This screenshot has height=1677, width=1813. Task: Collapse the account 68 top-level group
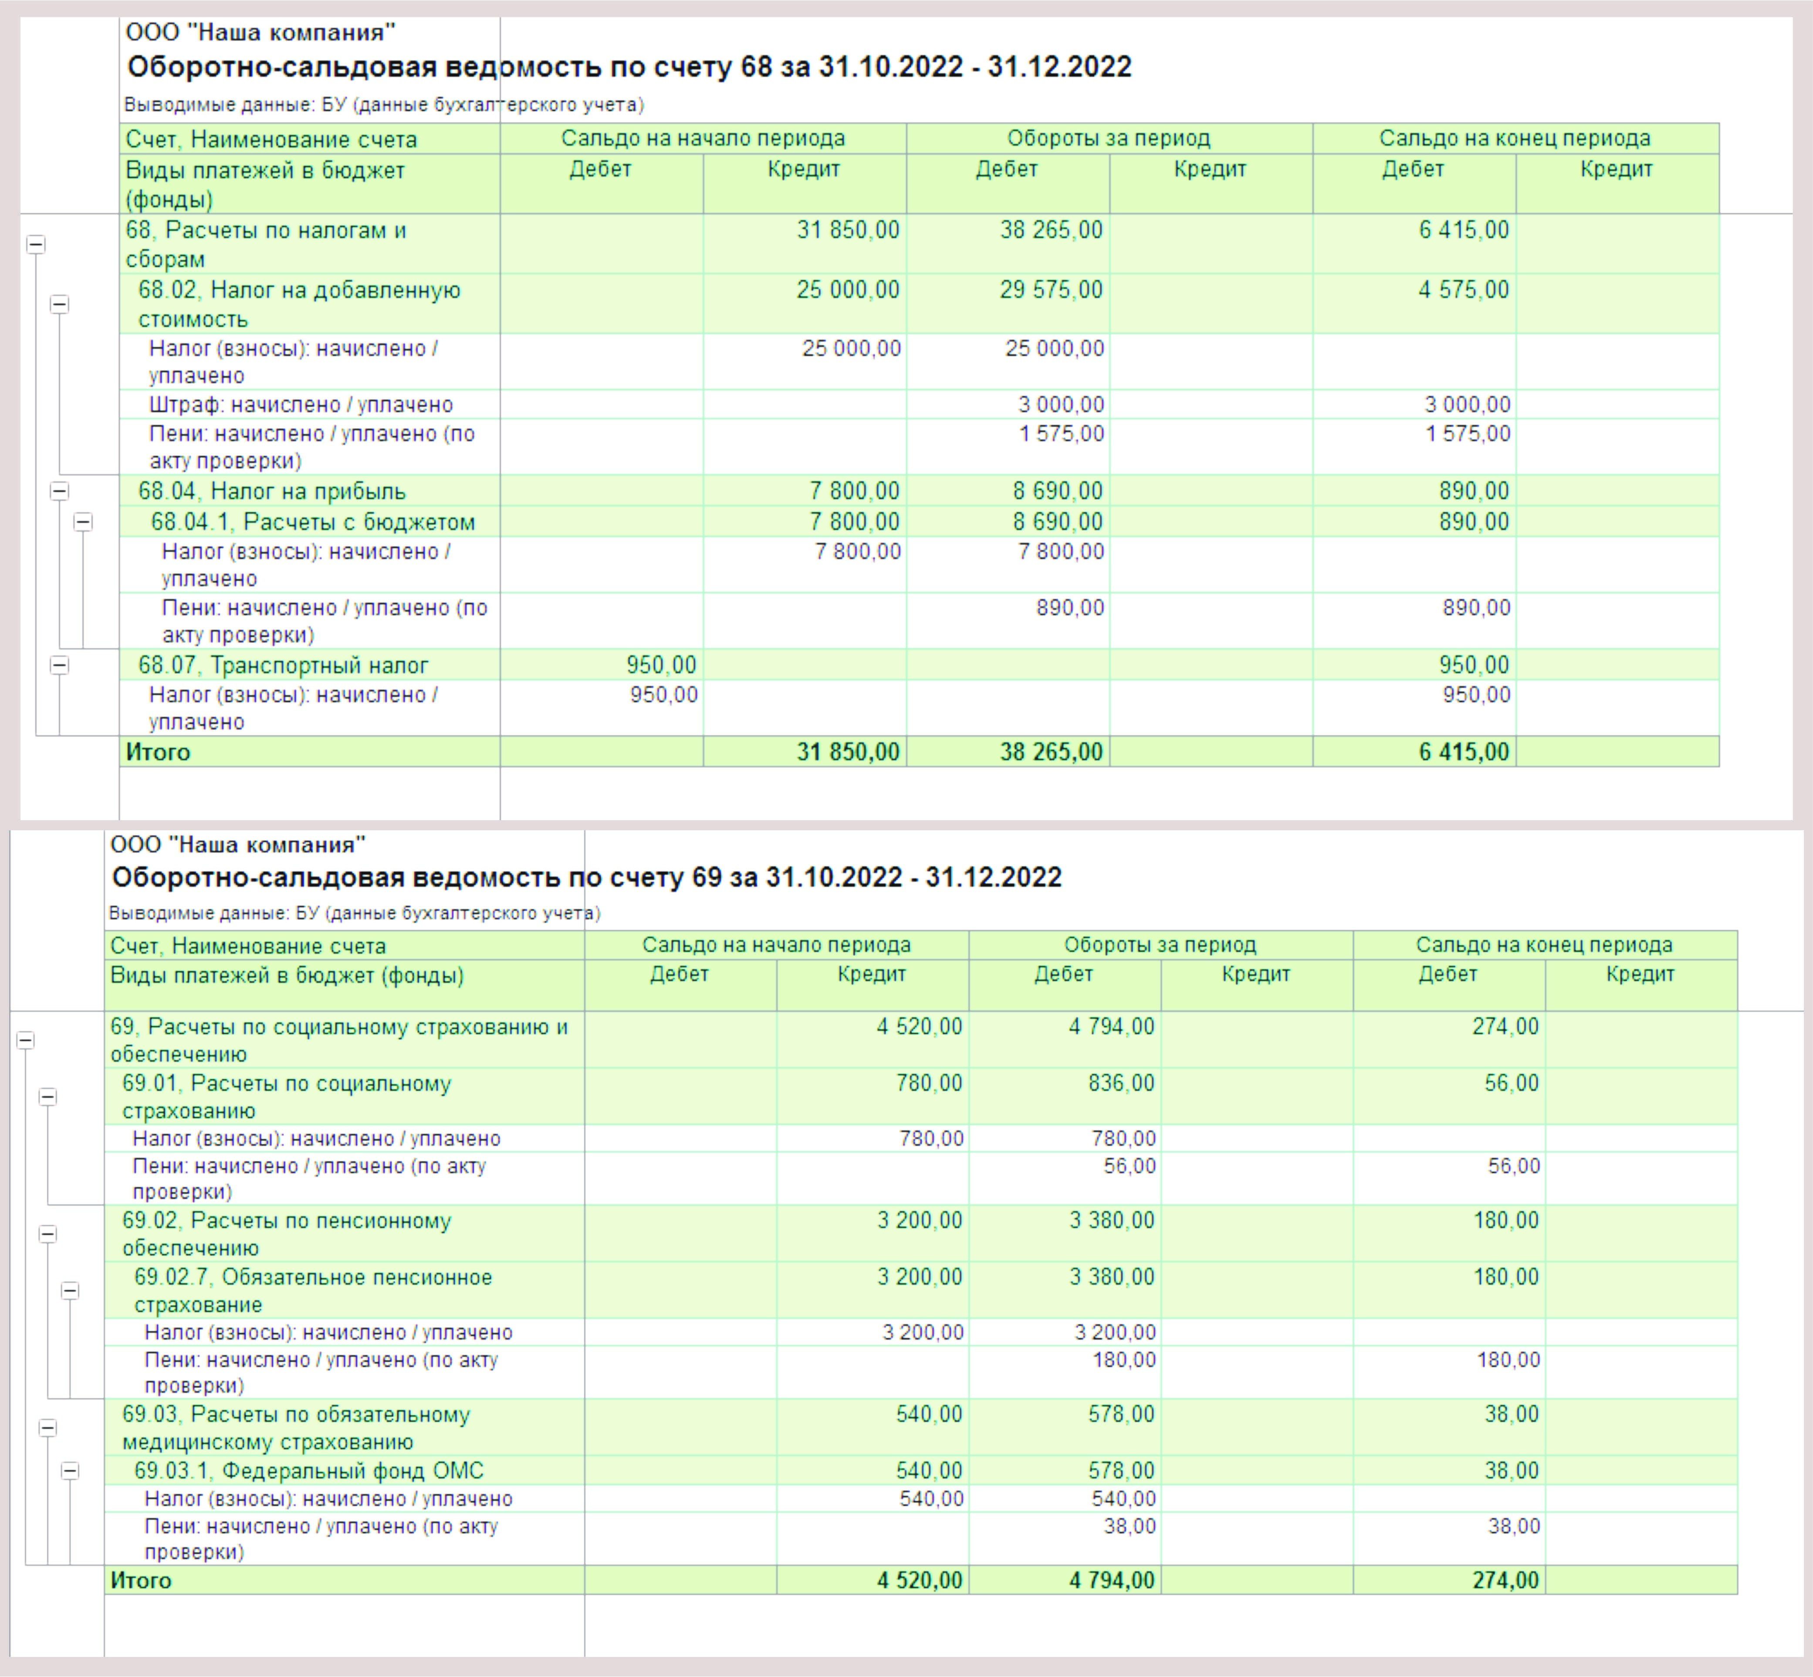36,244
